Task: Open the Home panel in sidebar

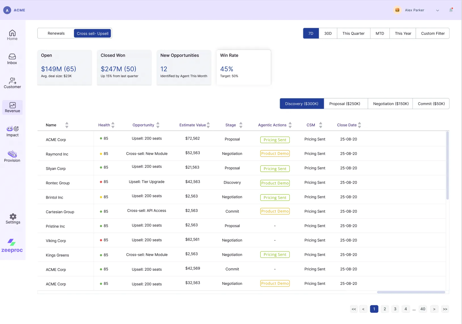Action: click(x=12, y=35)
